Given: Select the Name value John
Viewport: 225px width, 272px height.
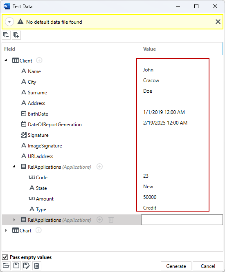Looking at the screenshot, I should (148, 70).
